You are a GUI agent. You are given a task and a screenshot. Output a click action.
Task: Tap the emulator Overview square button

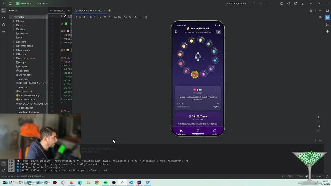click(109, 17)
